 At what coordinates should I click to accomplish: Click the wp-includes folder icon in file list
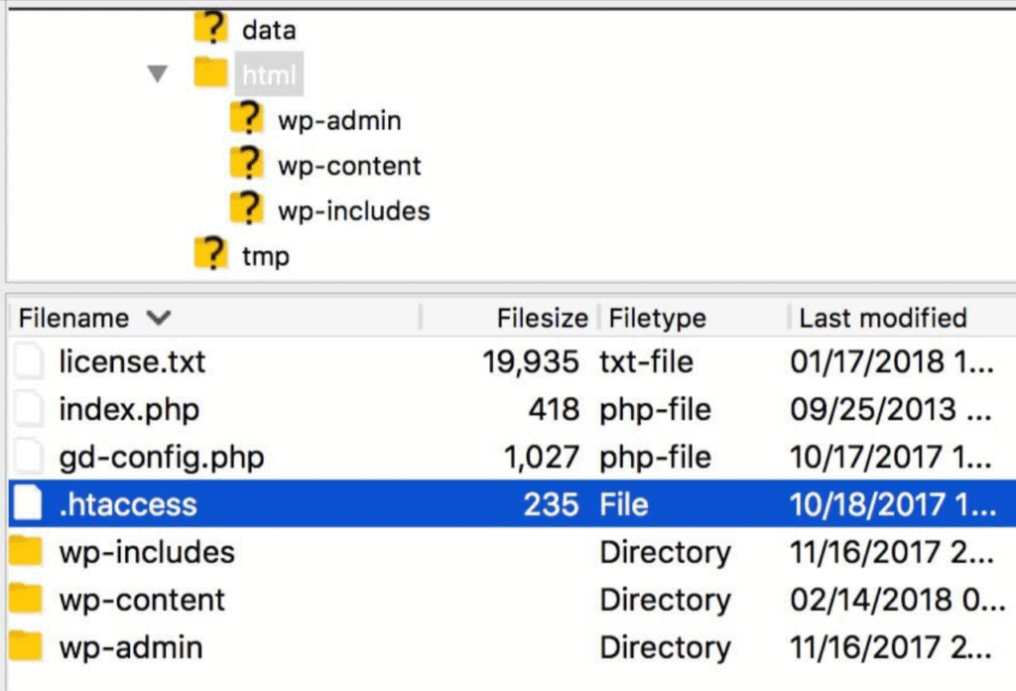click(26, 552)
